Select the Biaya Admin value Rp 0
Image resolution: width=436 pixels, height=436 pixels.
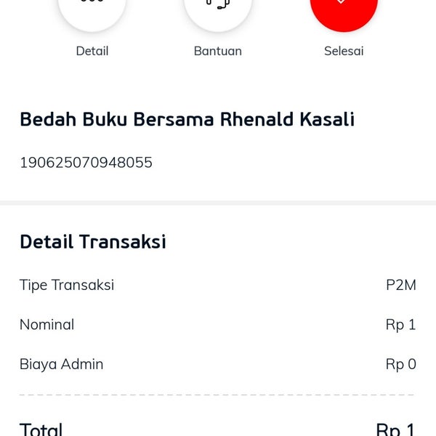pos(400,364)
